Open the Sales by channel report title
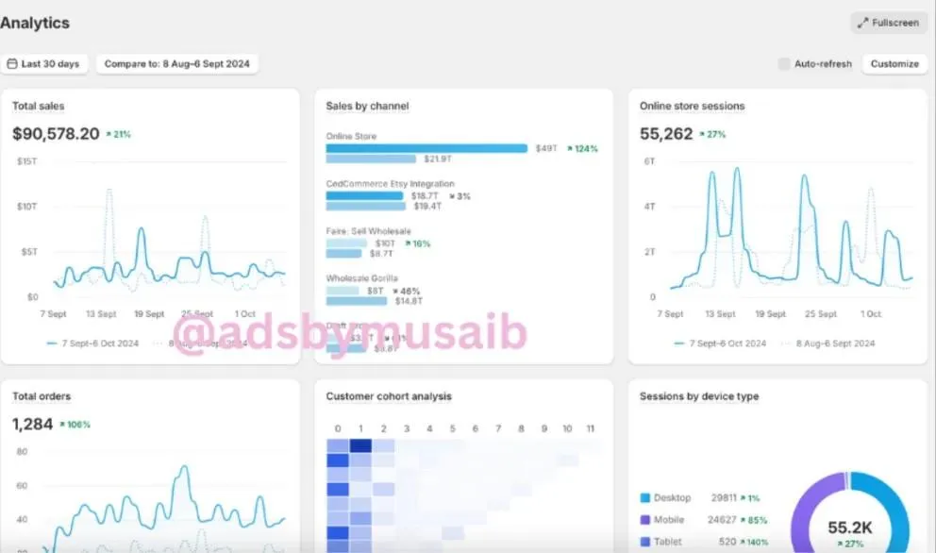The width and height of the screenshot is (936, 553). click(367, 106)
